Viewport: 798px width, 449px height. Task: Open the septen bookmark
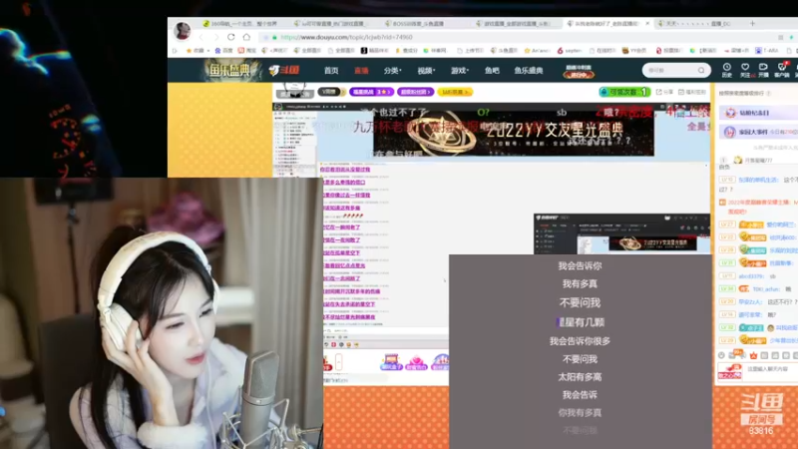(570, 51)
